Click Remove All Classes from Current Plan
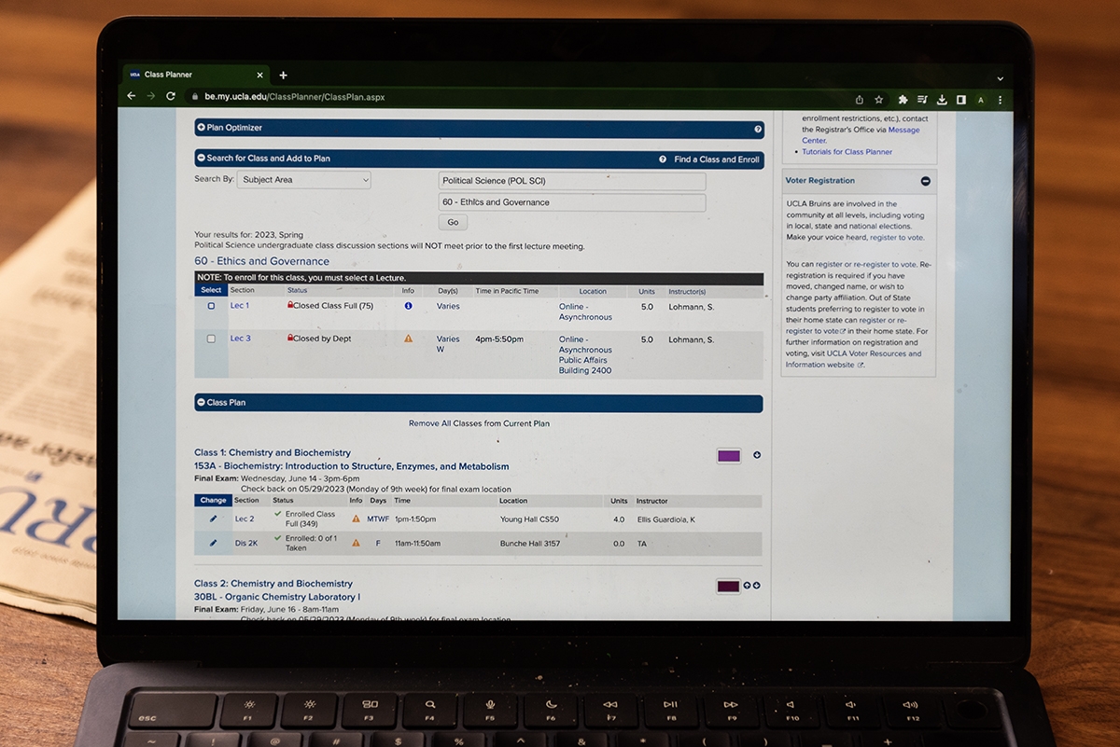 (x=479, y=423)
